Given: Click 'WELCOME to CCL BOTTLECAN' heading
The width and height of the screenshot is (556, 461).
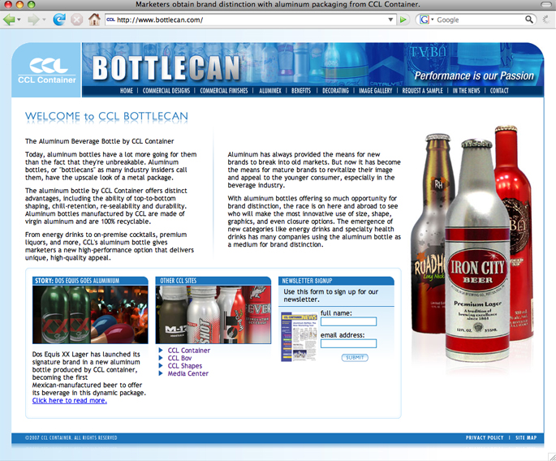Looking at the screenshot, I should [x=106, y=116].
